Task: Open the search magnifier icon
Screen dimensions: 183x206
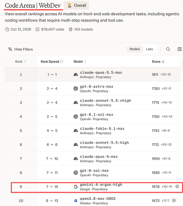Action: (x=168, y=49)
